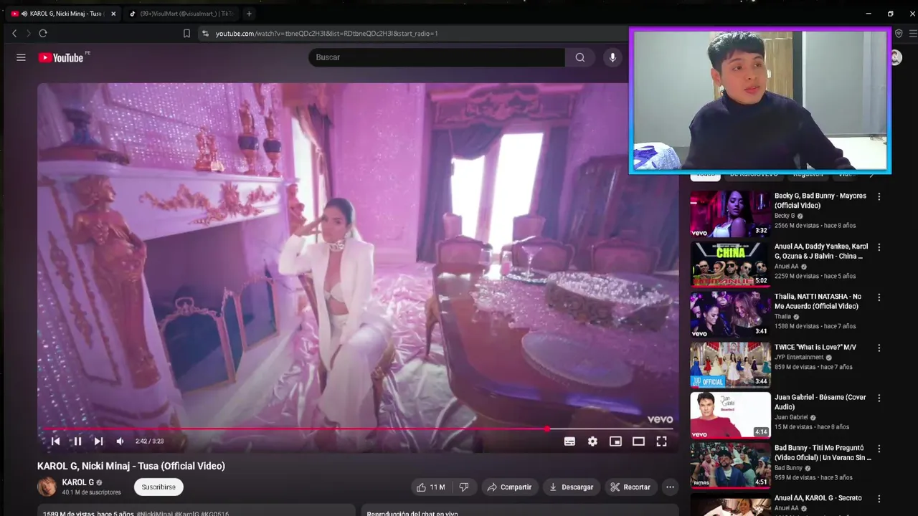Open the player settings gear
918x516 pixels.
tap(592, 441)
